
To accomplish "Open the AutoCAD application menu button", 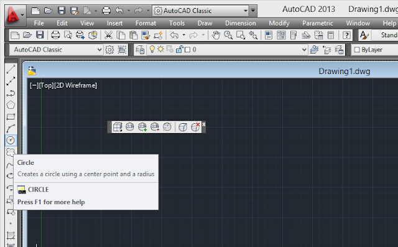I will click(15, 15).
